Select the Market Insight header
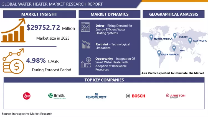 click(x=40, y=14)
